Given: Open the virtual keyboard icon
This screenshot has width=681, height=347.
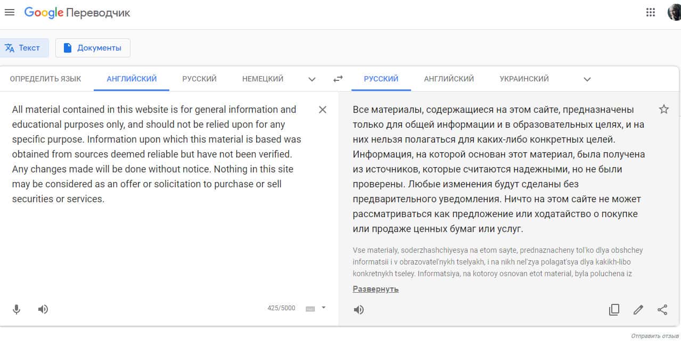Looking at the screenshot, I should click(310, 308).
